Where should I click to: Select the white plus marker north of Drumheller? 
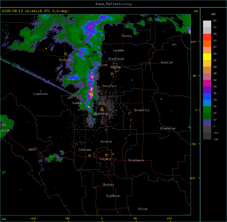pyautogui.click(x=161, y=99)
